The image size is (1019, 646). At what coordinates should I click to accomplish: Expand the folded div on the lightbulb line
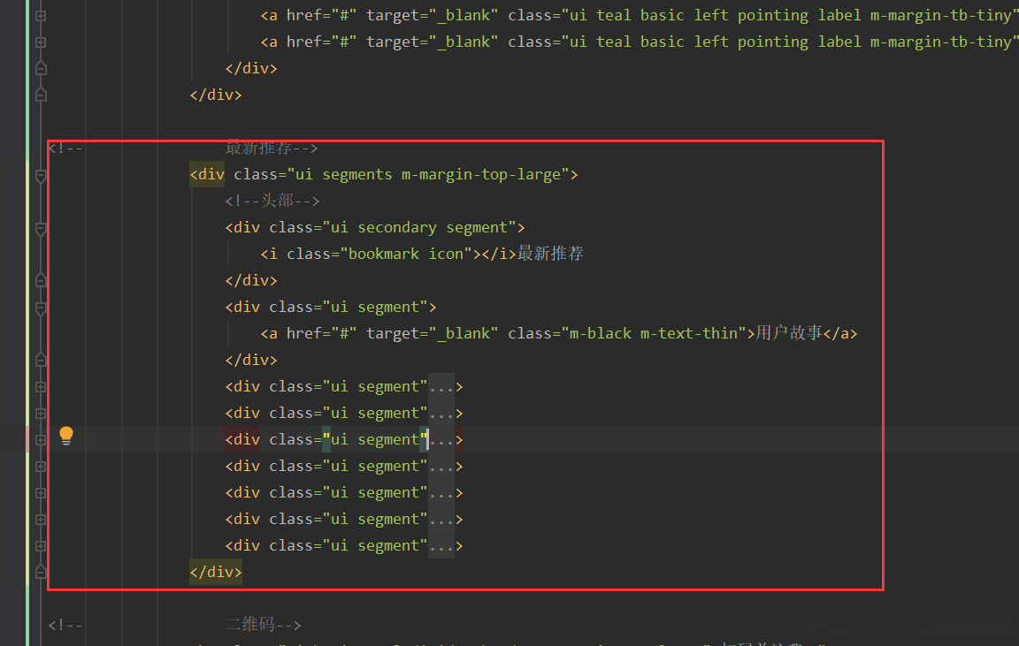click(x=41, y=440)
